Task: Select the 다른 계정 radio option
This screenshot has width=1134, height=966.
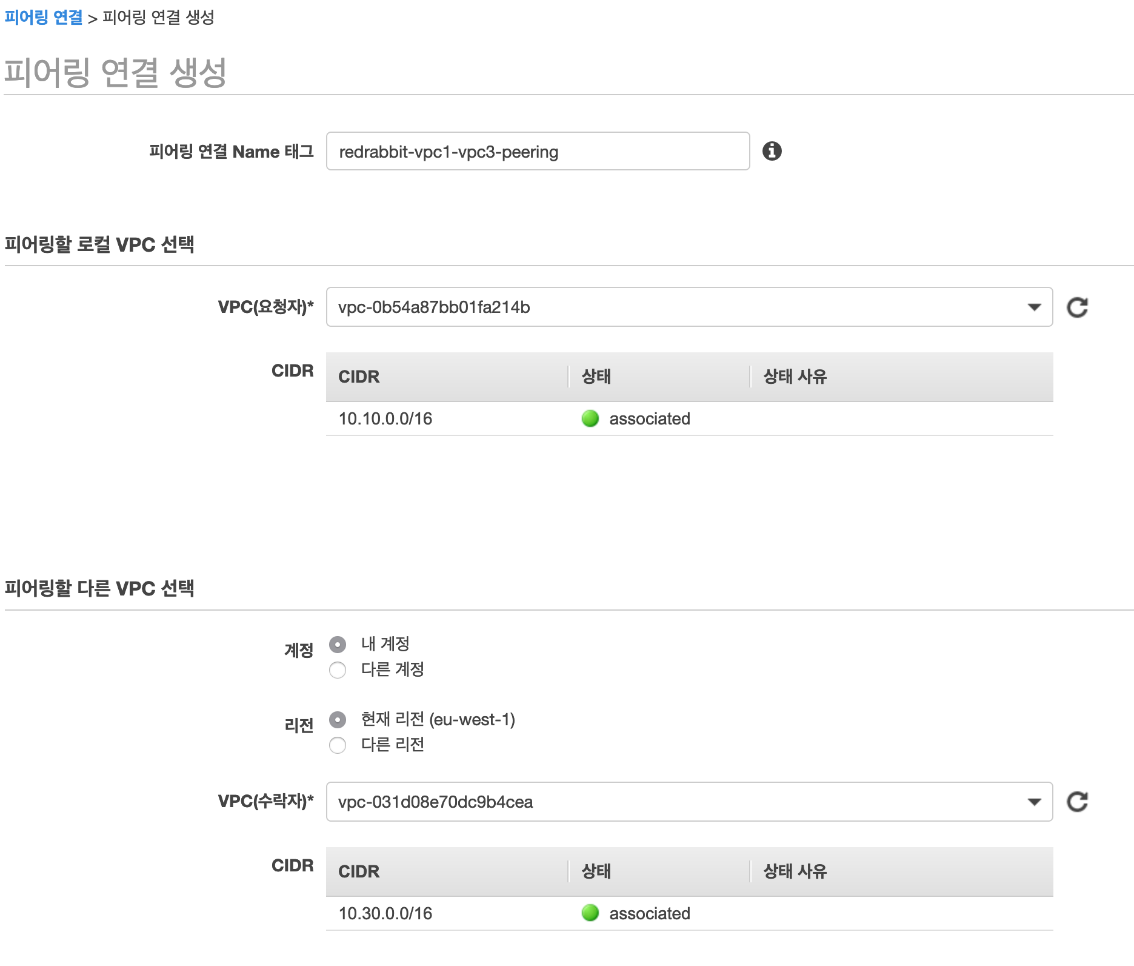Action: (338, 670)
